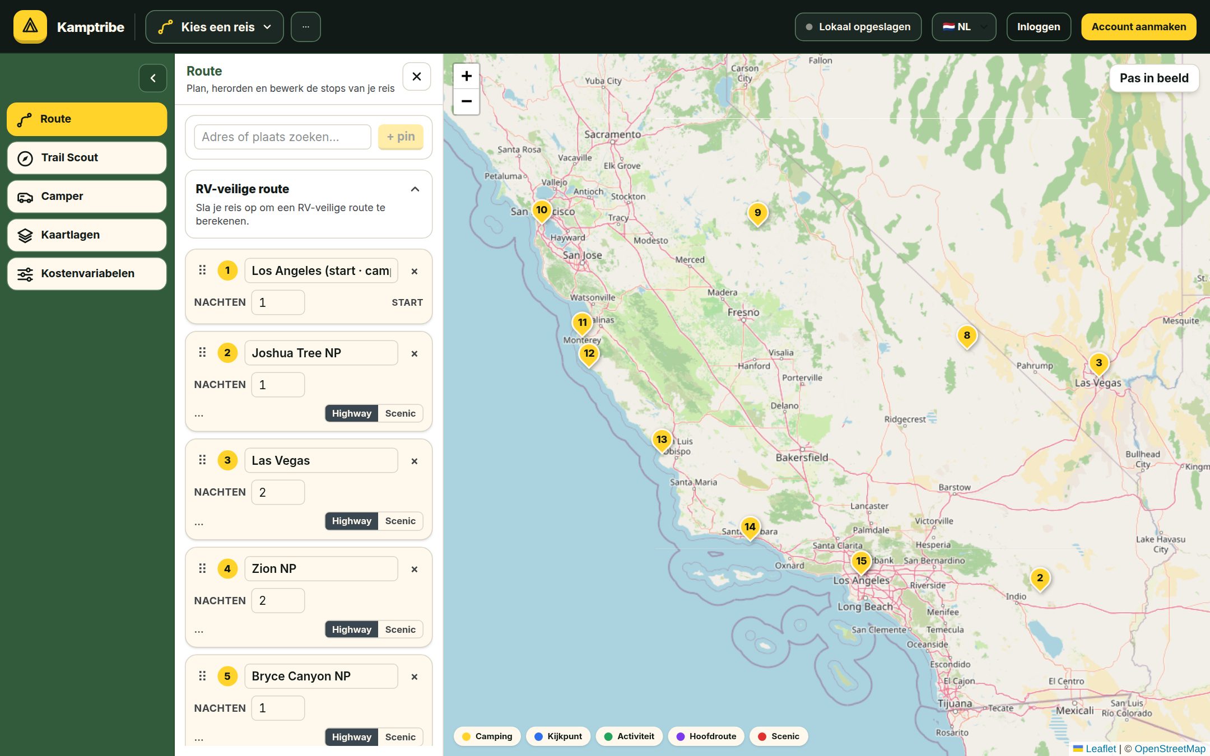Select Highway for Las Vegas leg
This screenshot has height=756, width=1210.
[352, 521]
